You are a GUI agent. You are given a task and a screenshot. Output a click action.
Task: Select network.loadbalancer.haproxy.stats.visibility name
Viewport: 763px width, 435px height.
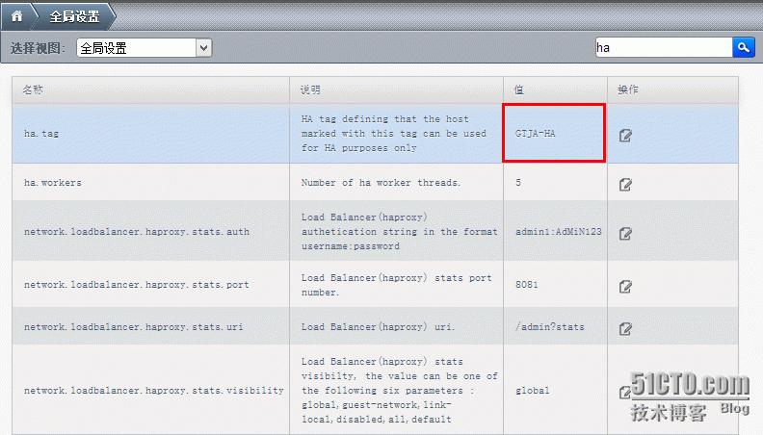(x=154, y=391)
